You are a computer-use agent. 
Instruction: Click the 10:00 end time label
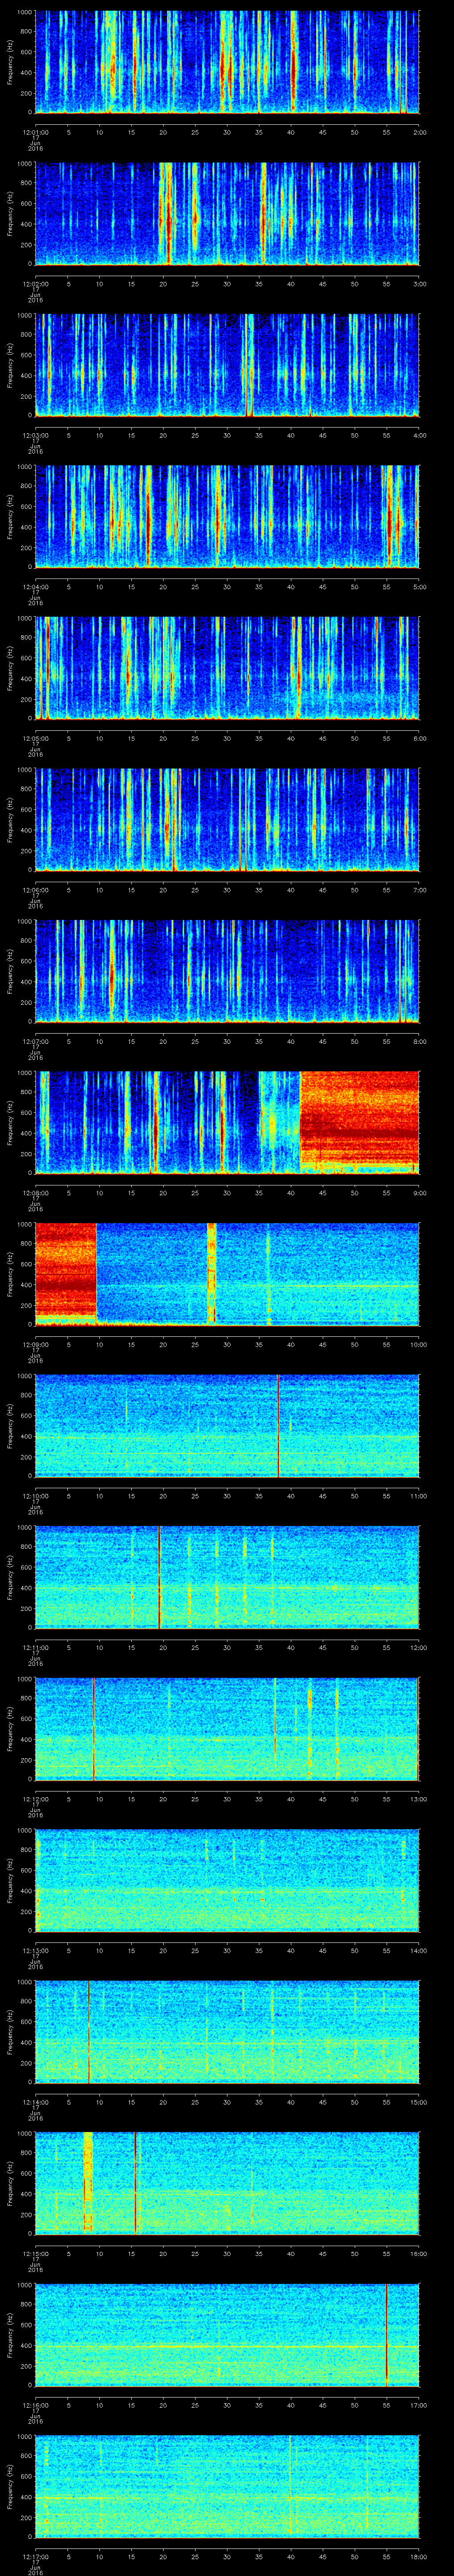(x=419, y=1343)
